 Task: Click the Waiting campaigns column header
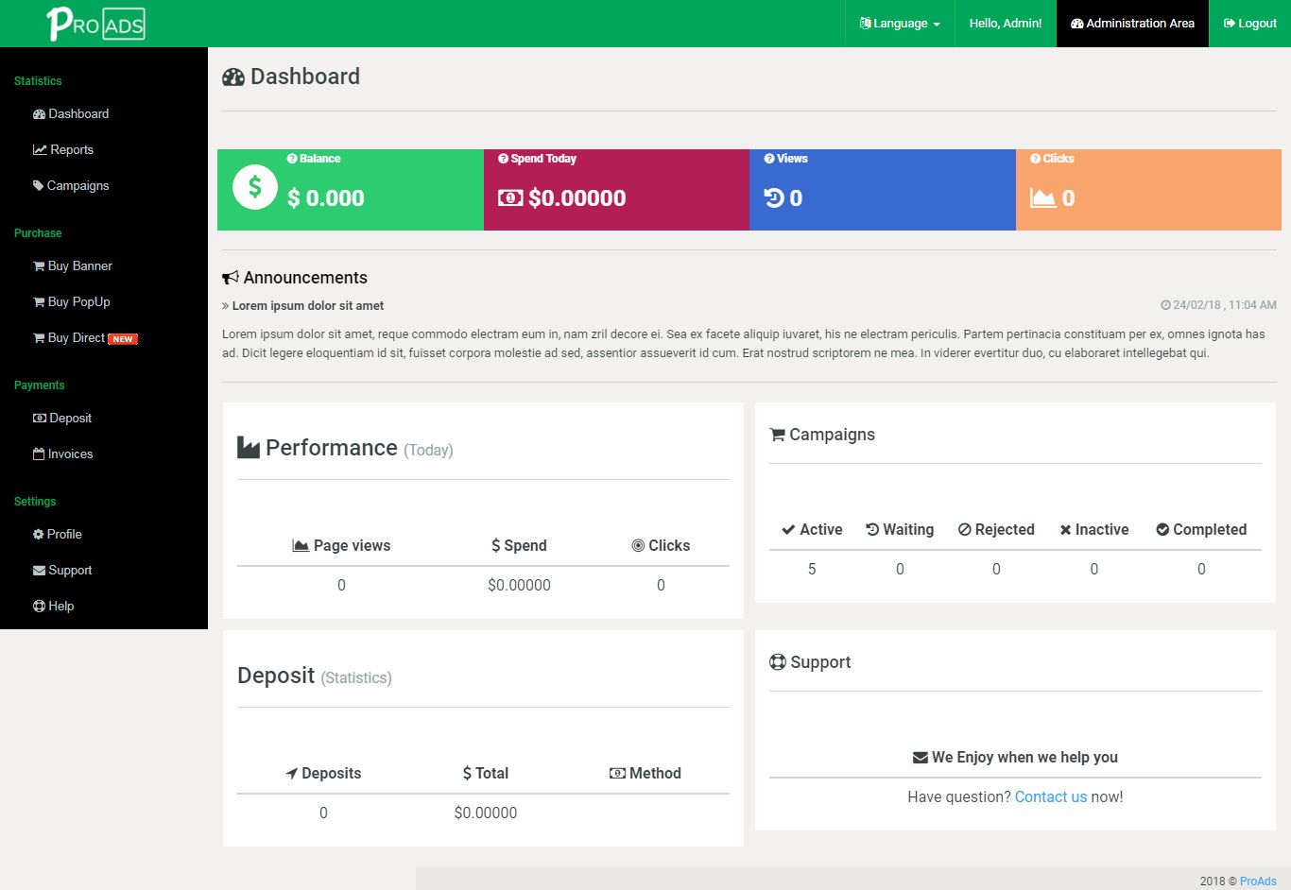point(900,529)
